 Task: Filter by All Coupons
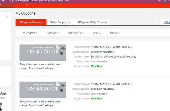(30, 33)
